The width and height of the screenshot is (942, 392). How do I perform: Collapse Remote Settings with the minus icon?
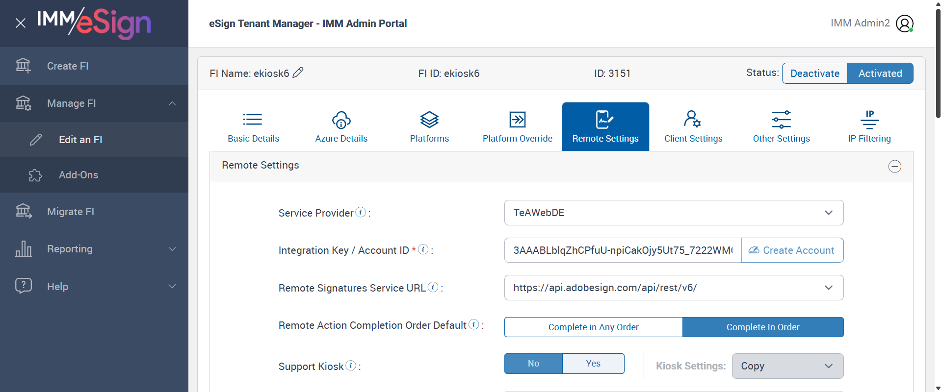[x=894, y=167]
